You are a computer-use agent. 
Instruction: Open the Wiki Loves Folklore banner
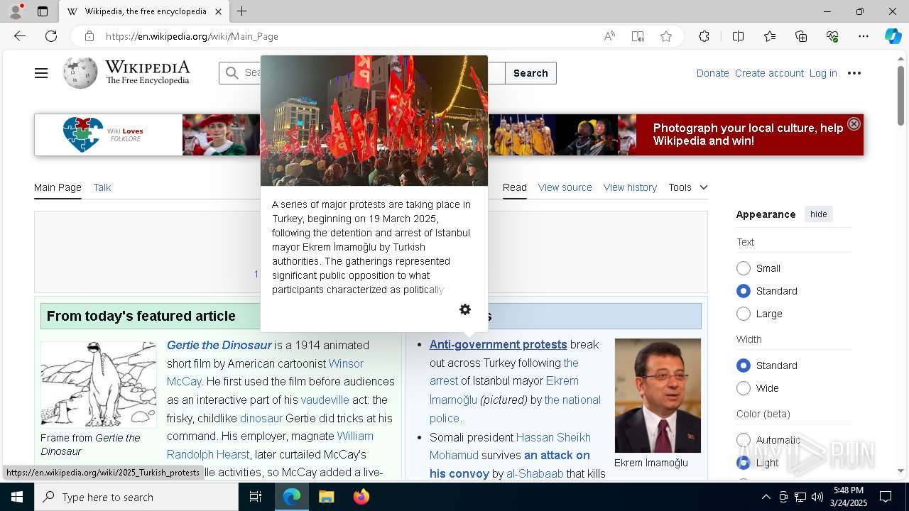[449, 135]
